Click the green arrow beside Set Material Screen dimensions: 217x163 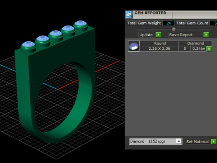[x=214, y=142]
